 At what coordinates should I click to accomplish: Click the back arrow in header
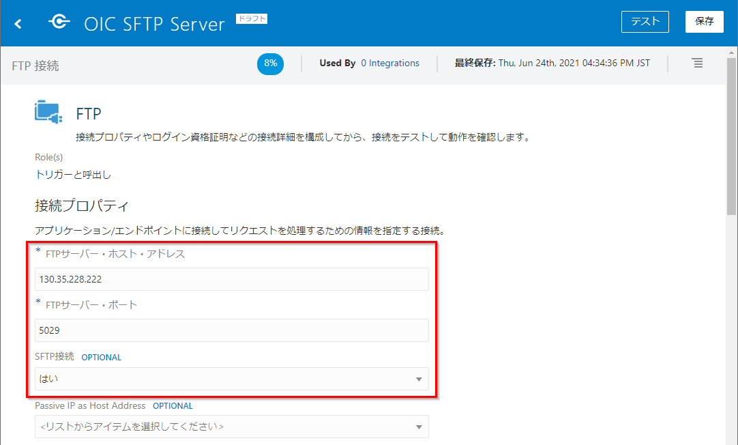pos(18,24)
